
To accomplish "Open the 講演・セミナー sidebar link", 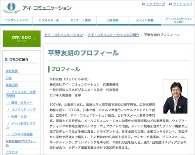I will coord(19,103).
